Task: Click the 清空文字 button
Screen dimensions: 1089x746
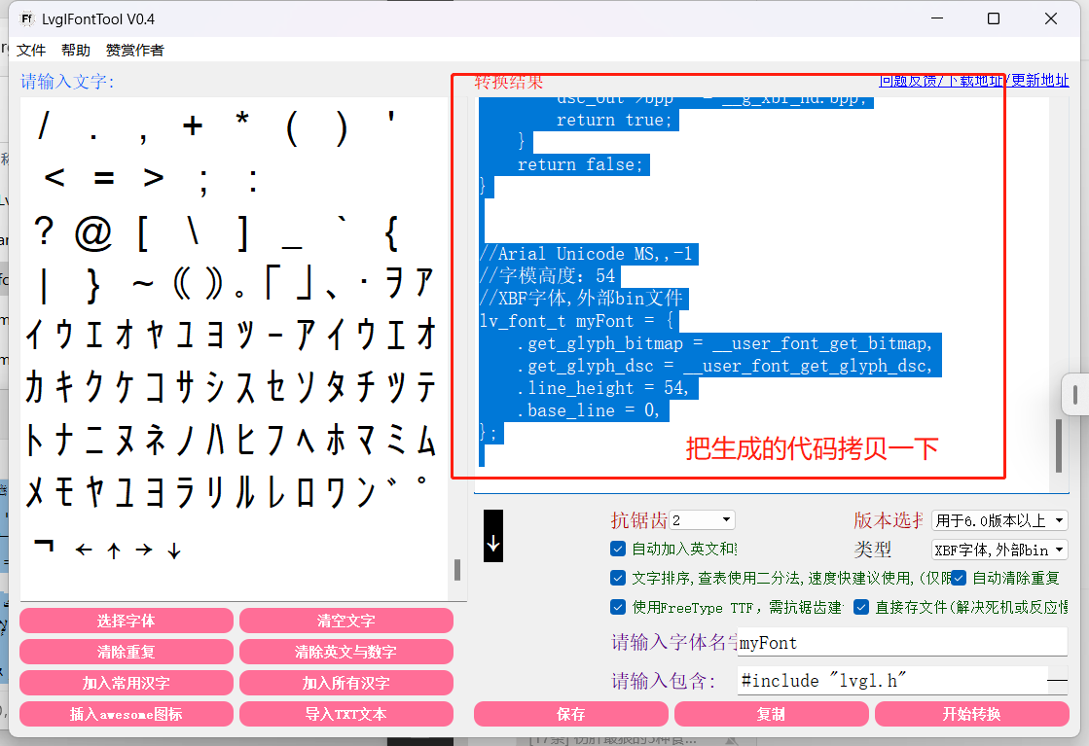Action: pos(345,621)
